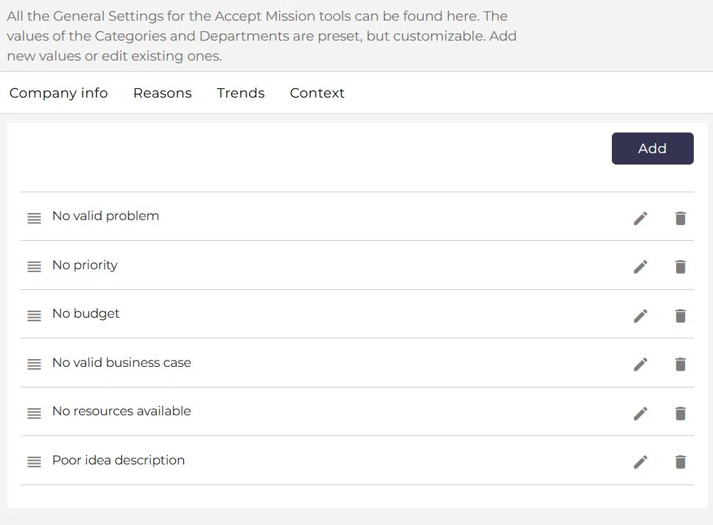Edit the 'No budget' reason
713x525 pixels.
pyautogui.click(x=640, y=316)
